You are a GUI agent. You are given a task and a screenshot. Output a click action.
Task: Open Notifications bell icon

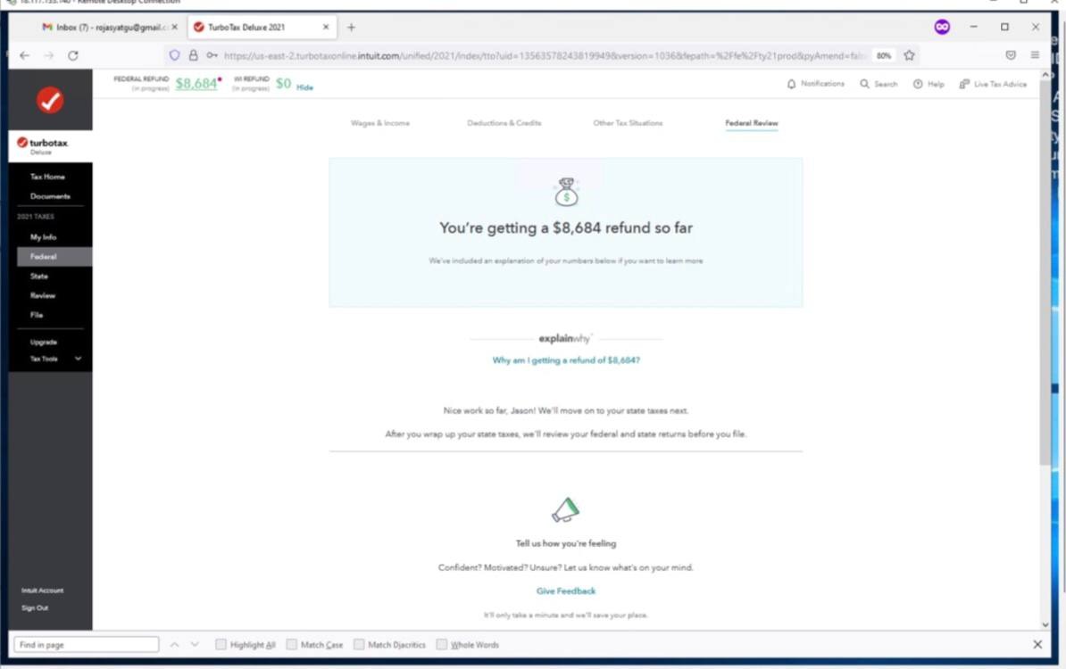791,84
